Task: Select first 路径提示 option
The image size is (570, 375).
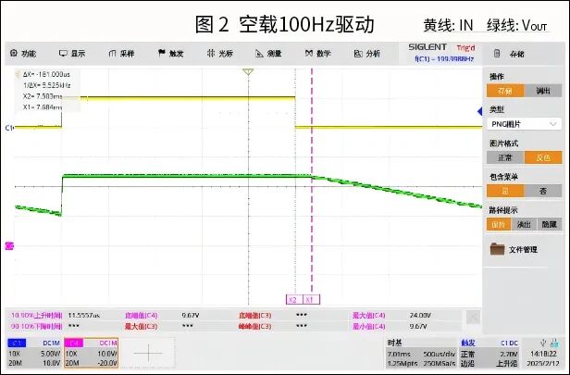Action: pyautogui.click(x=499, y=224)
